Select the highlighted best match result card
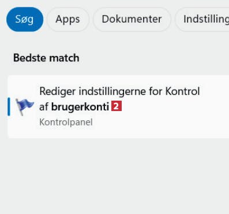The width and height of the screenshot is (229, 214). click(x=118, y=107)
